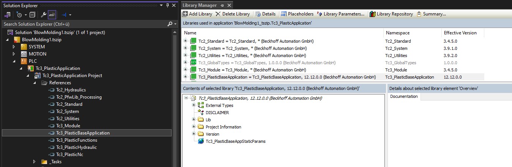The height and width of the screenshot is (167, 512).
Task: Open Properties wrench icon
Action: click(44, 15)
